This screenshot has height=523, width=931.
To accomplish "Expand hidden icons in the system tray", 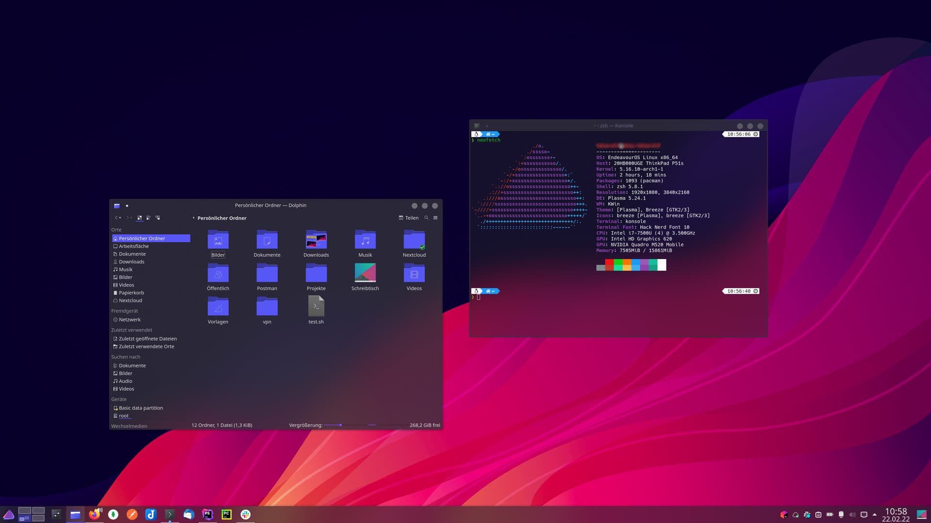I will coord(875,514).
